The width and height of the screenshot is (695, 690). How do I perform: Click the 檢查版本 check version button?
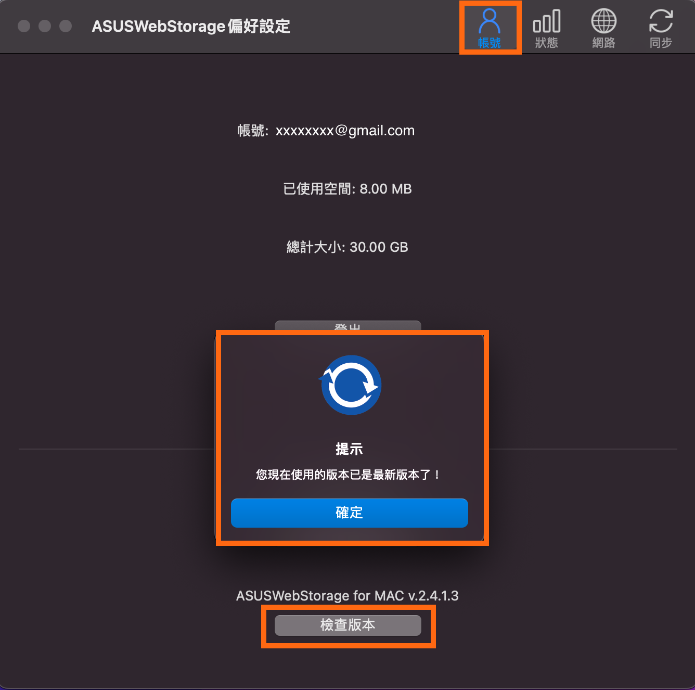(348, 625)
